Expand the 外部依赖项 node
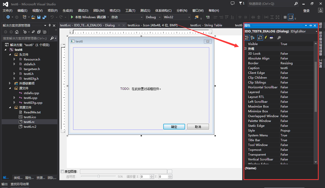Screen dimensions: 325x188 point(10,83)
